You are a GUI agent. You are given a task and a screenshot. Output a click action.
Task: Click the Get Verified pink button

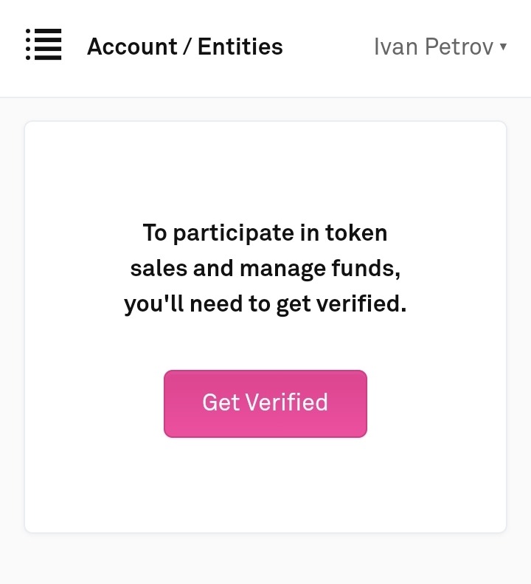[x=265, y=403]
